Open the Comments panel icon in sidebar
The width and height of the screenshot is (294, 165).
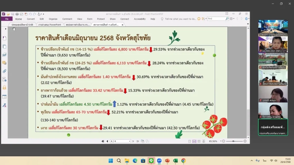point(5,63)
